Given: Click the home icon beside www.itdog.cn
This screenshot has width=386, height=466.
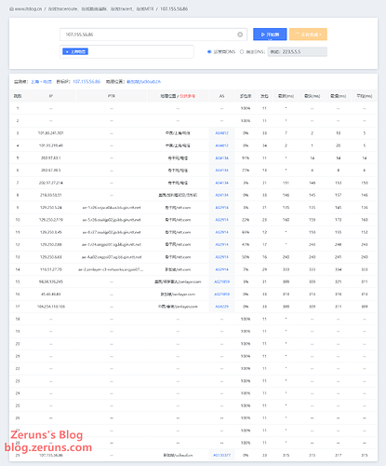Looking at the screenshot, I should coord(11,9).
